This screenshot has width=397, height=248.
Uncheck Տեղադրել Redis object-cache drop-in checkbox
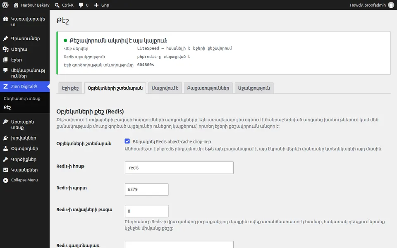(x=127, y=141)
